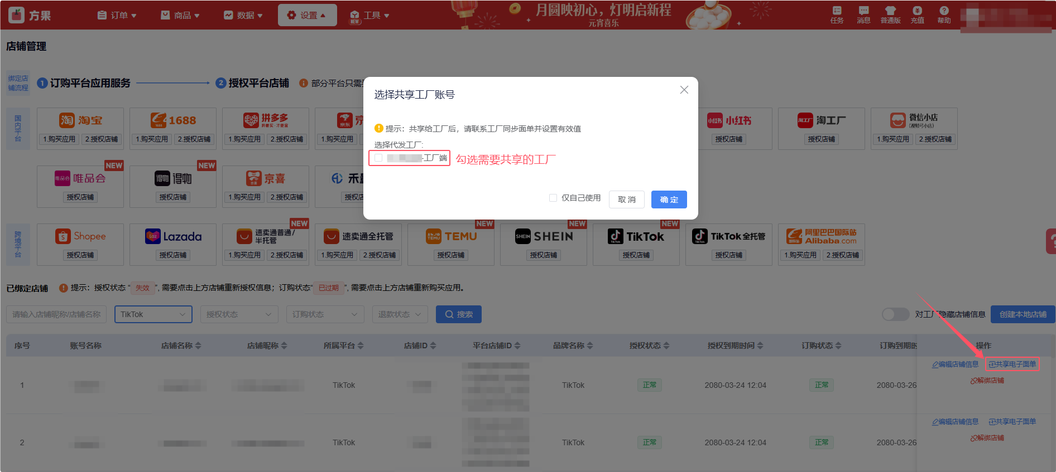Click the 淘工厂 platform logo
This screenshot has height=472, width=1056.
click(822, 120)
